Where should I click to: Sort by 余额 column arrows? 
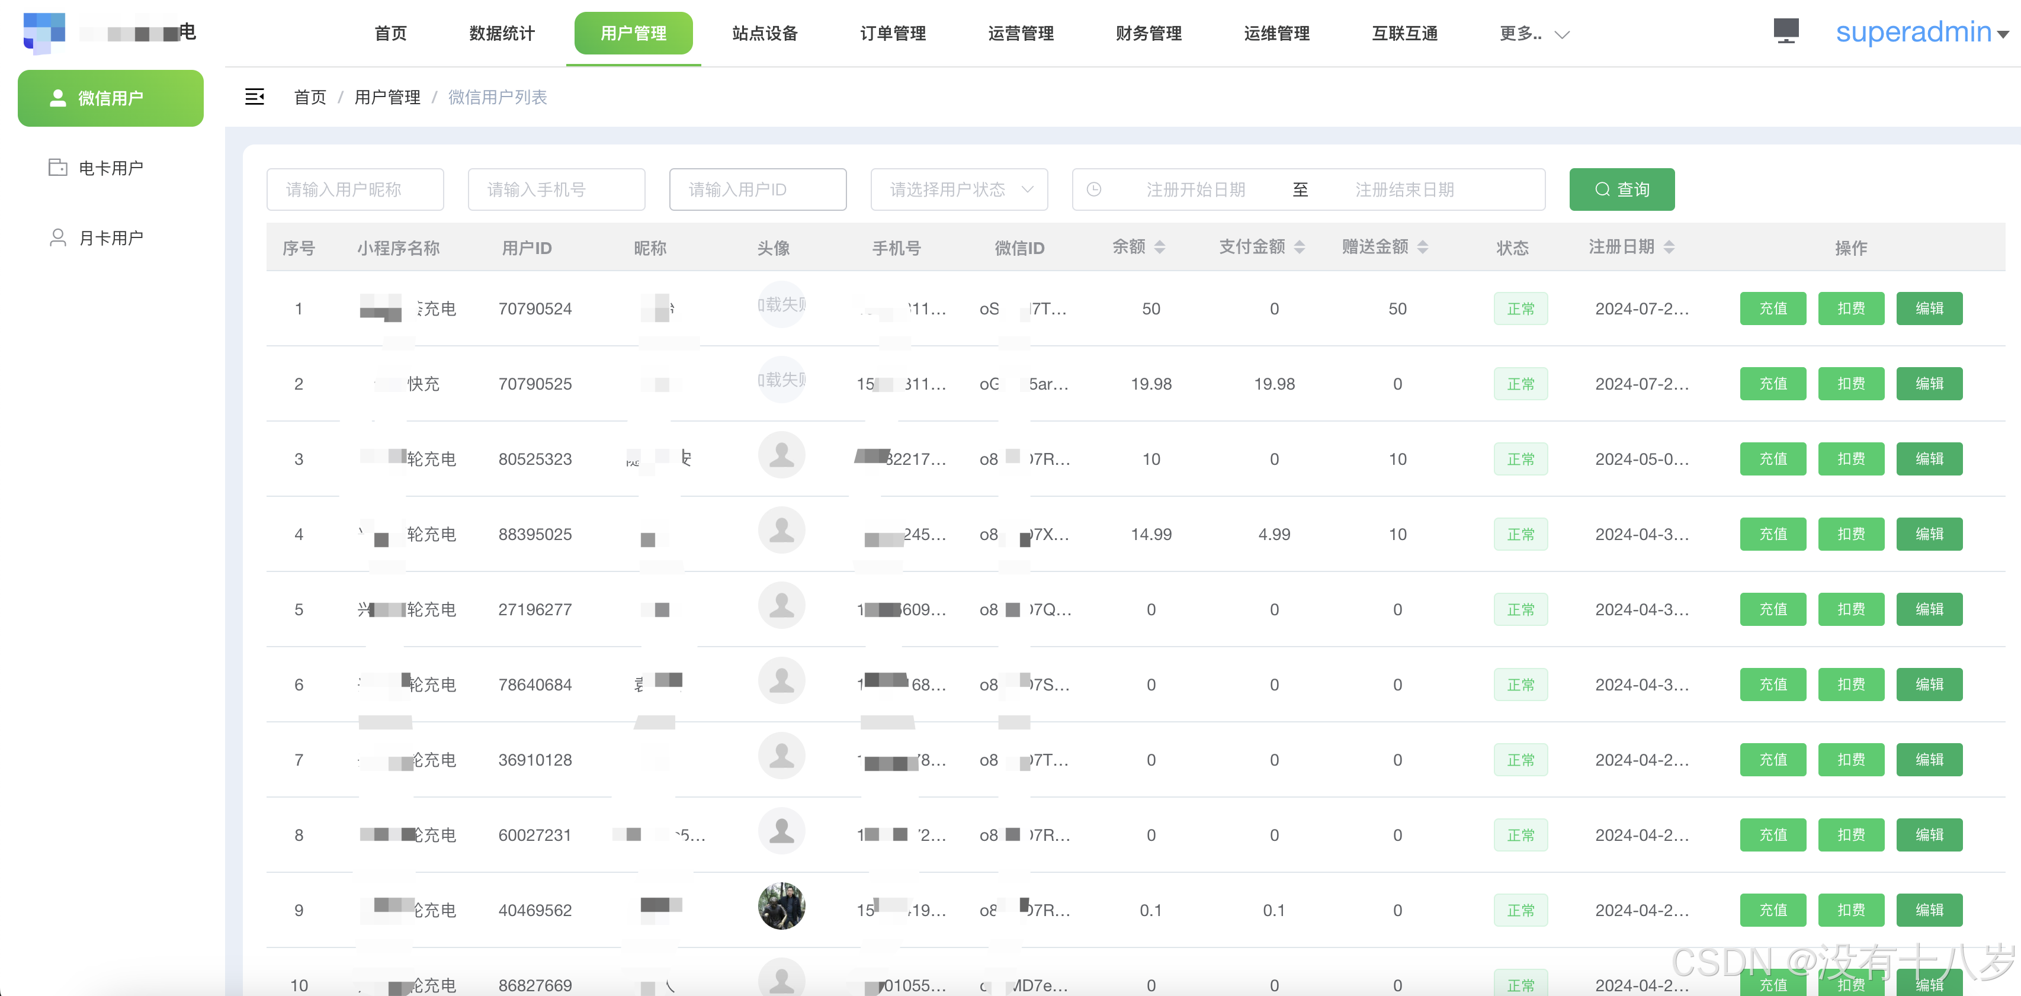pyautogui.click(x=1160, y=247)
